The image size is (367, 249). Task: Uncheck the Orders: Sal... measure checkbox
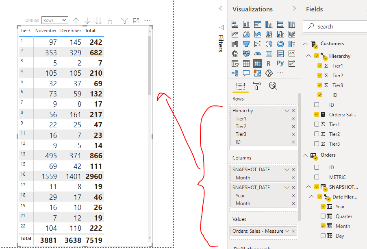tap(317, 114)
